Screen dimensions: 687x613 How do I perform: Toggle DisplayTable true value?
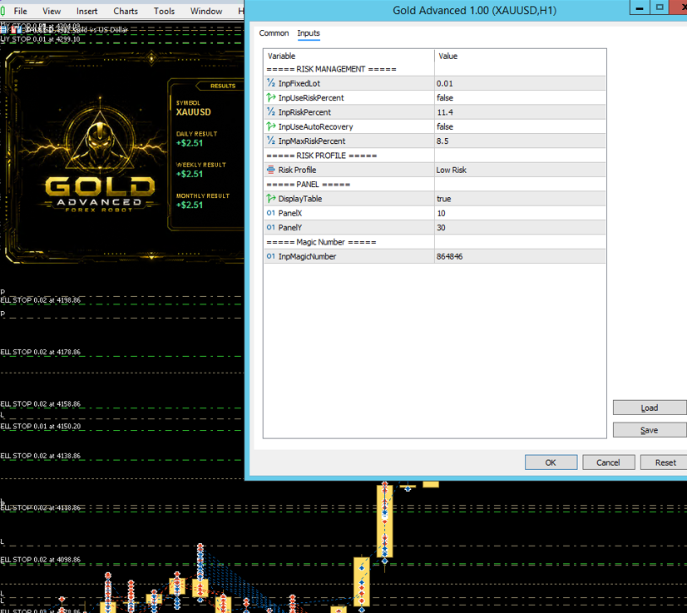tap(520, 199)
